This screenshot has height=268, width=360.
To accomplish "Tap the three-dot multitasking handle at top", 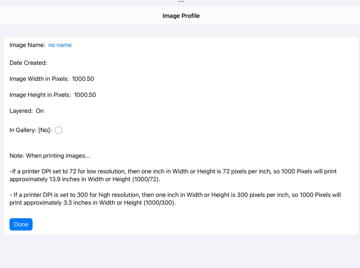I will pyautogui.click(x=181, y=2).
